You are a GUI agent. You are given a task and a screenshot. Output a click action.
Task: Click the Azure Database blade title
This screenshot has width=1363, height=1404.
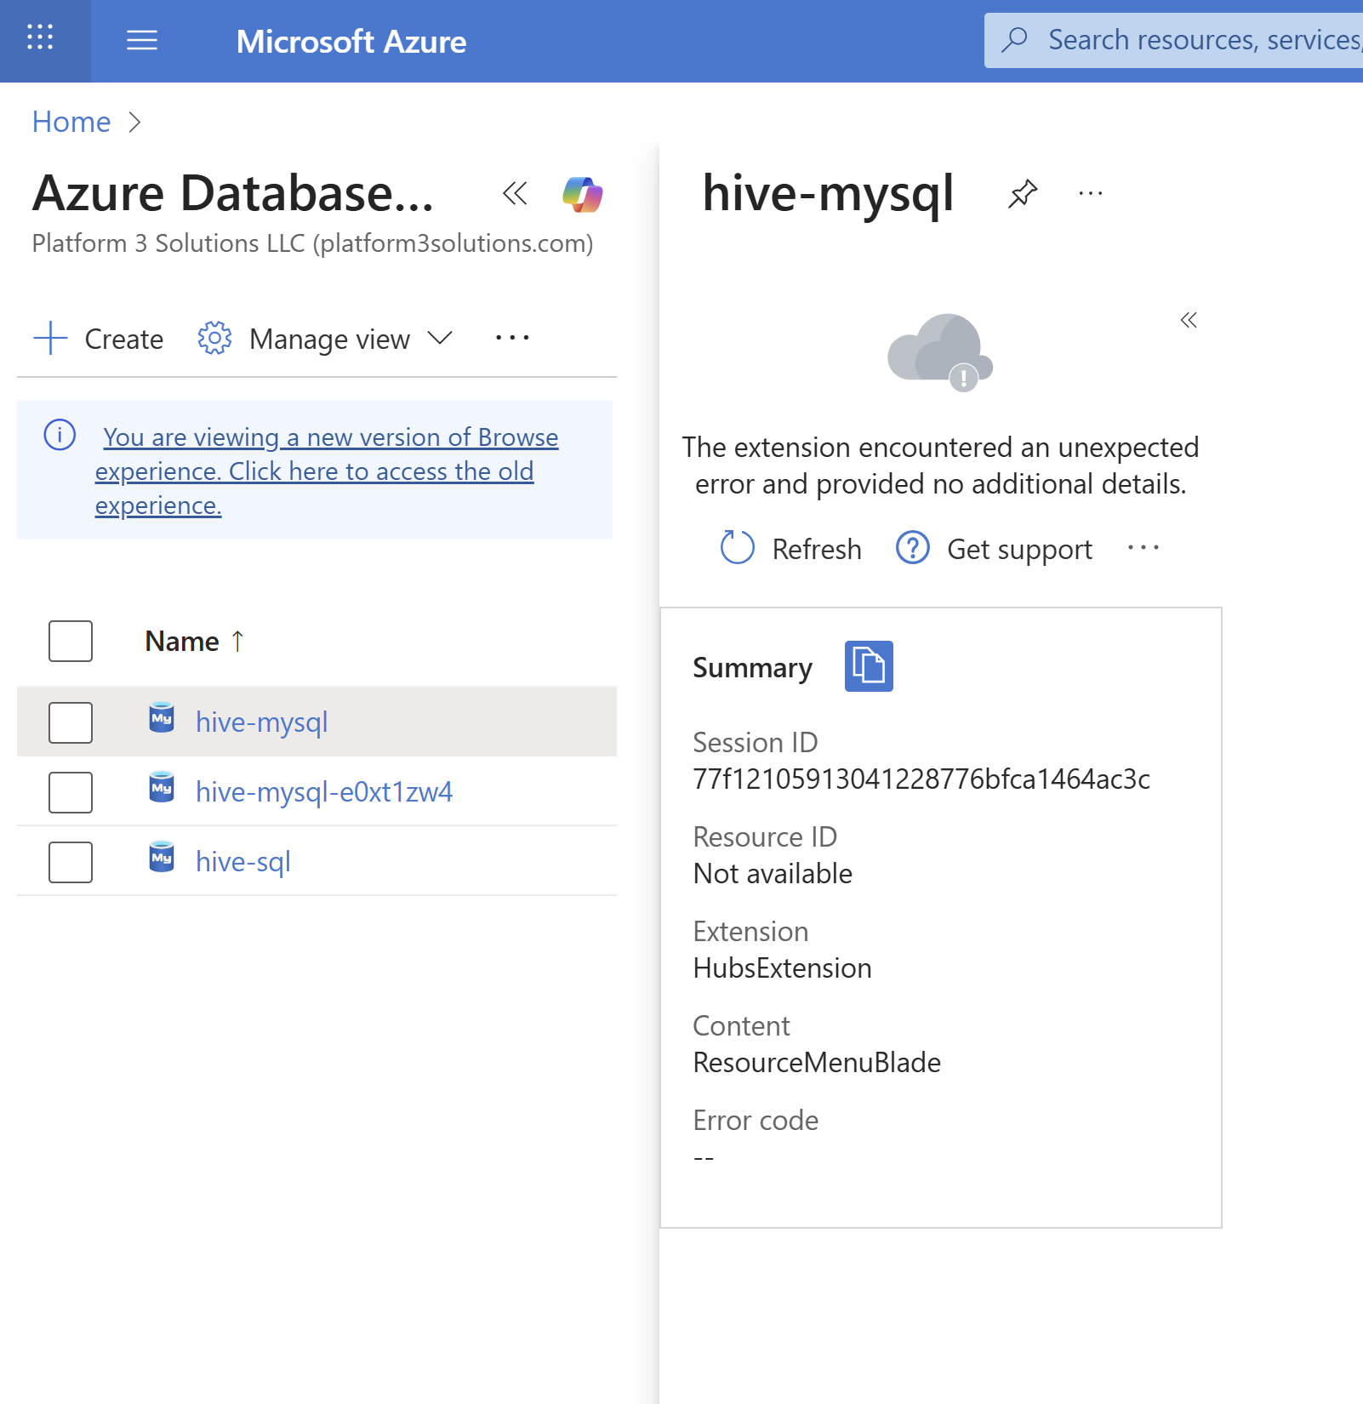(x=233, y=193)
